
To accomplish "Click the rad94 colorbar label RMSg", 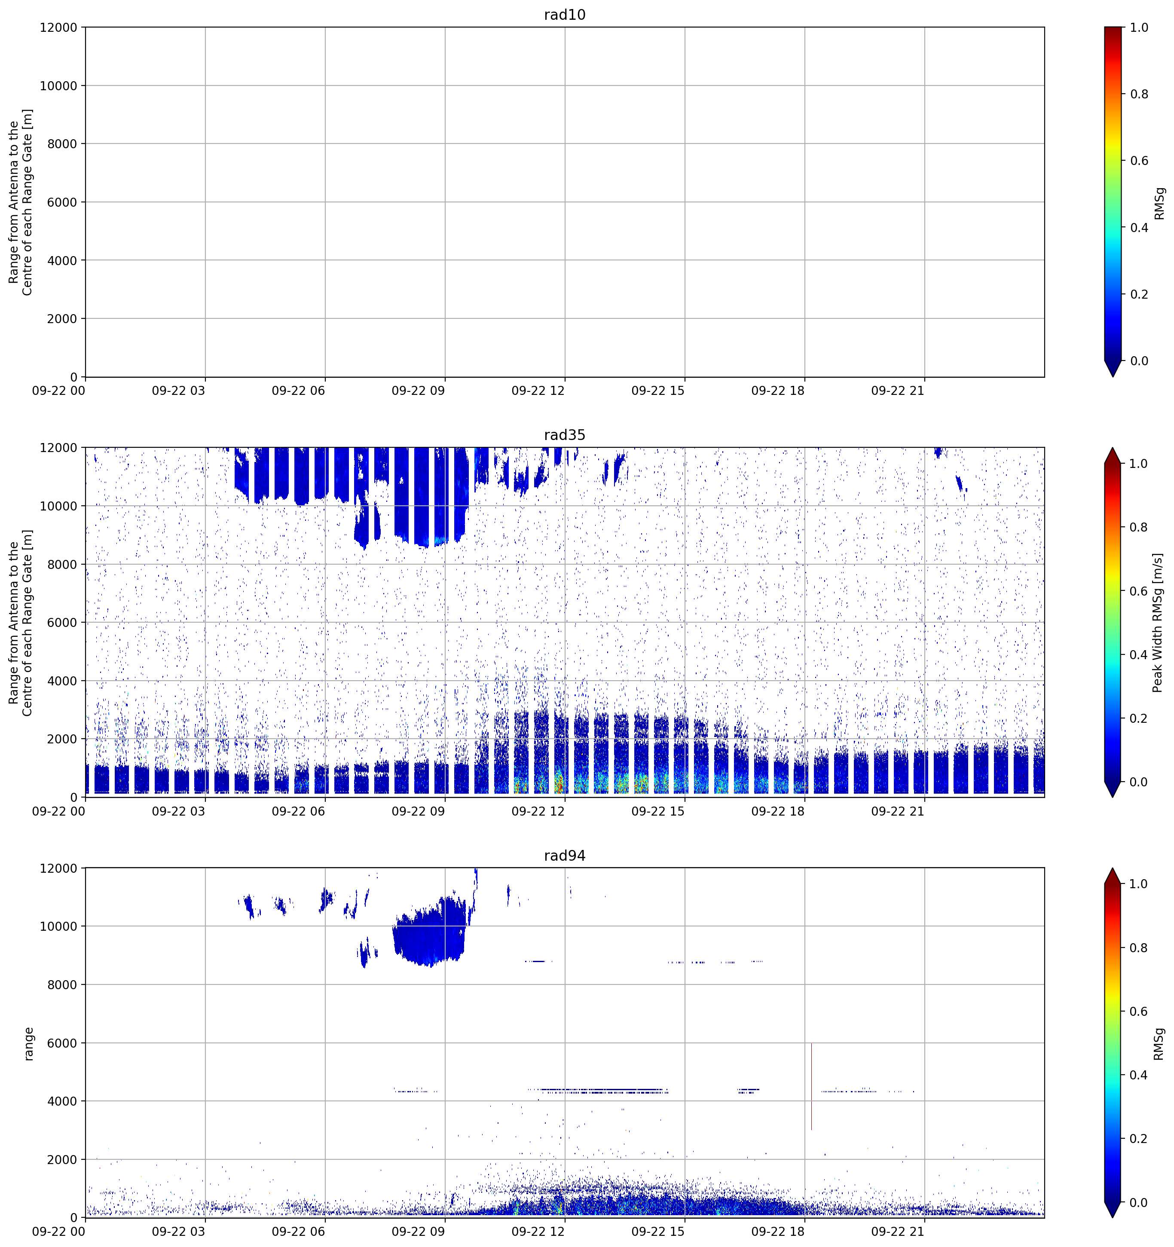I will [1159, 1044].
